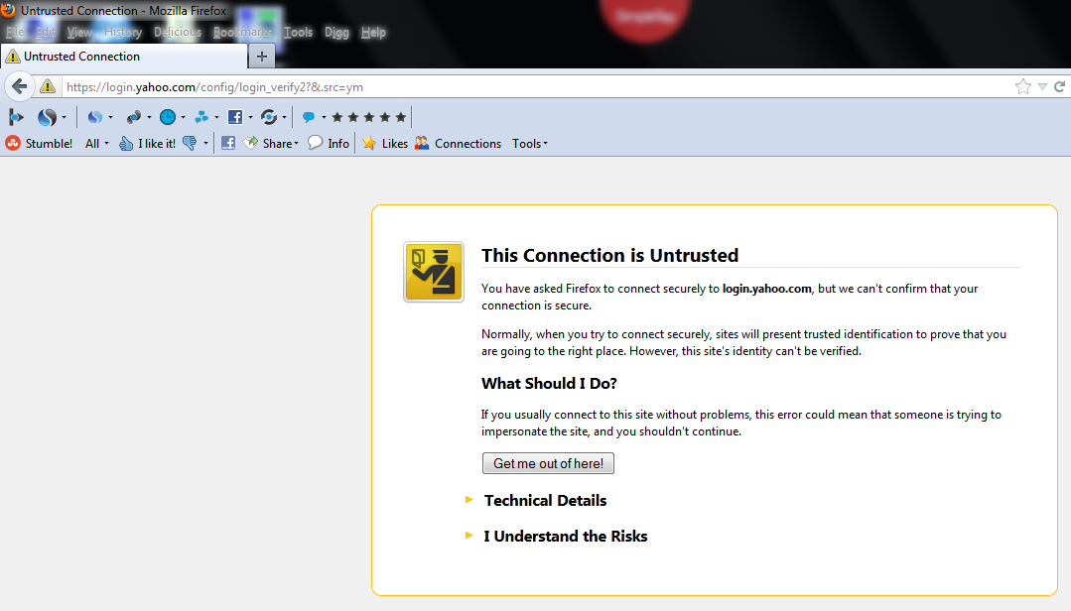This screenshot has width=1071, height=611.
Task: Open dropdown arrow beside thumbs down
Action: click(205, 144)
